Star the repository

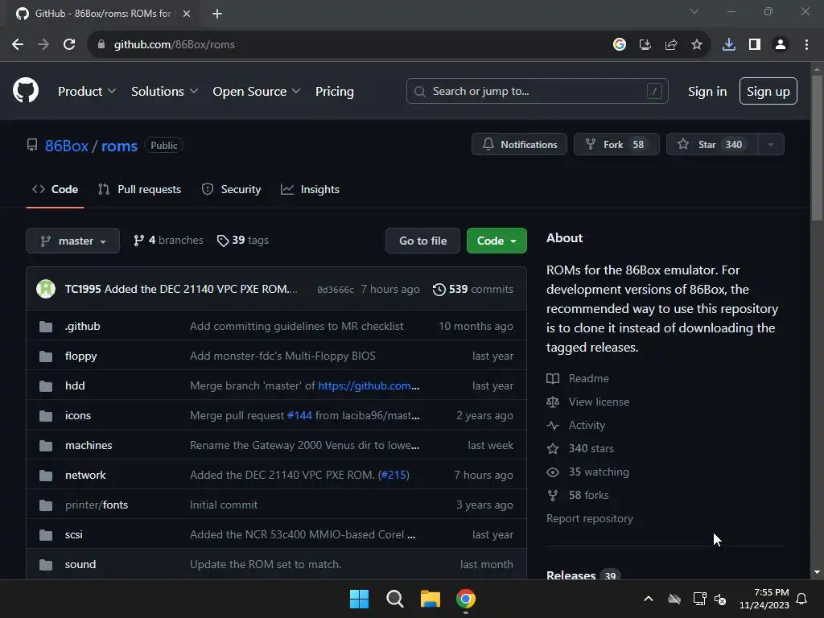712,145
